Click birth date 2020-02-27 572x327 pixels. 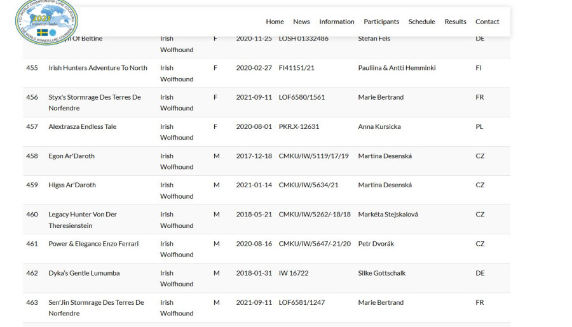click(x=254, y=68)
